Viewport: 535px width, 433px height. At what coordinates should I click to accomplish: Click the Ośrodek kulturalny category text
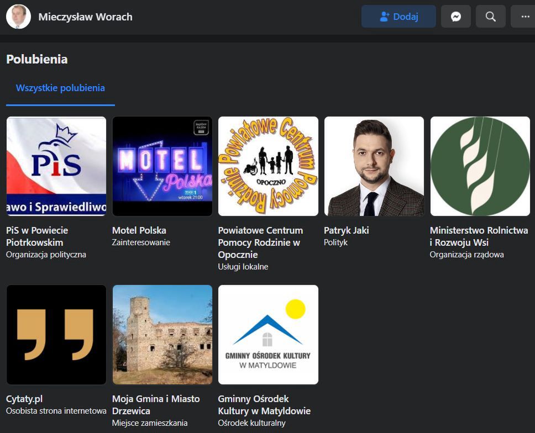[x=252, y=423]
